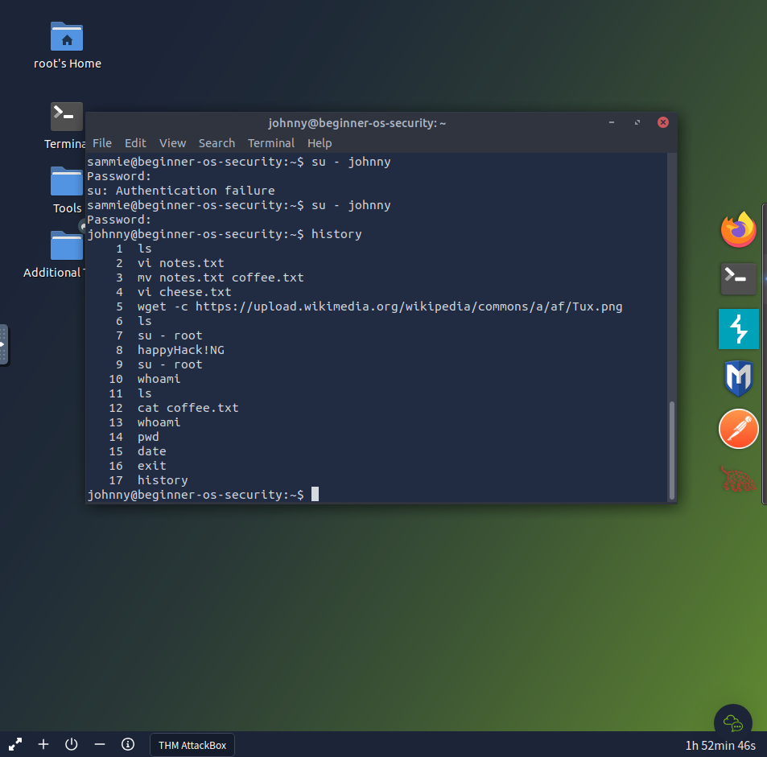Launch Postman orange dock icon
The image size is (767, 757).
pyautogui.click(x=738, y=429)
